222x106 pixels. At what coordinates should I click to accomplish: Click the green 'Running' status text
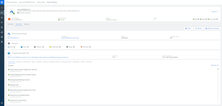click(x=62, y=20)
